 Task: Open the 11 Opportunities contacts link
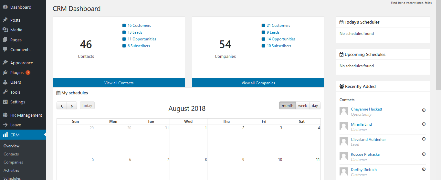coord(142,39)
